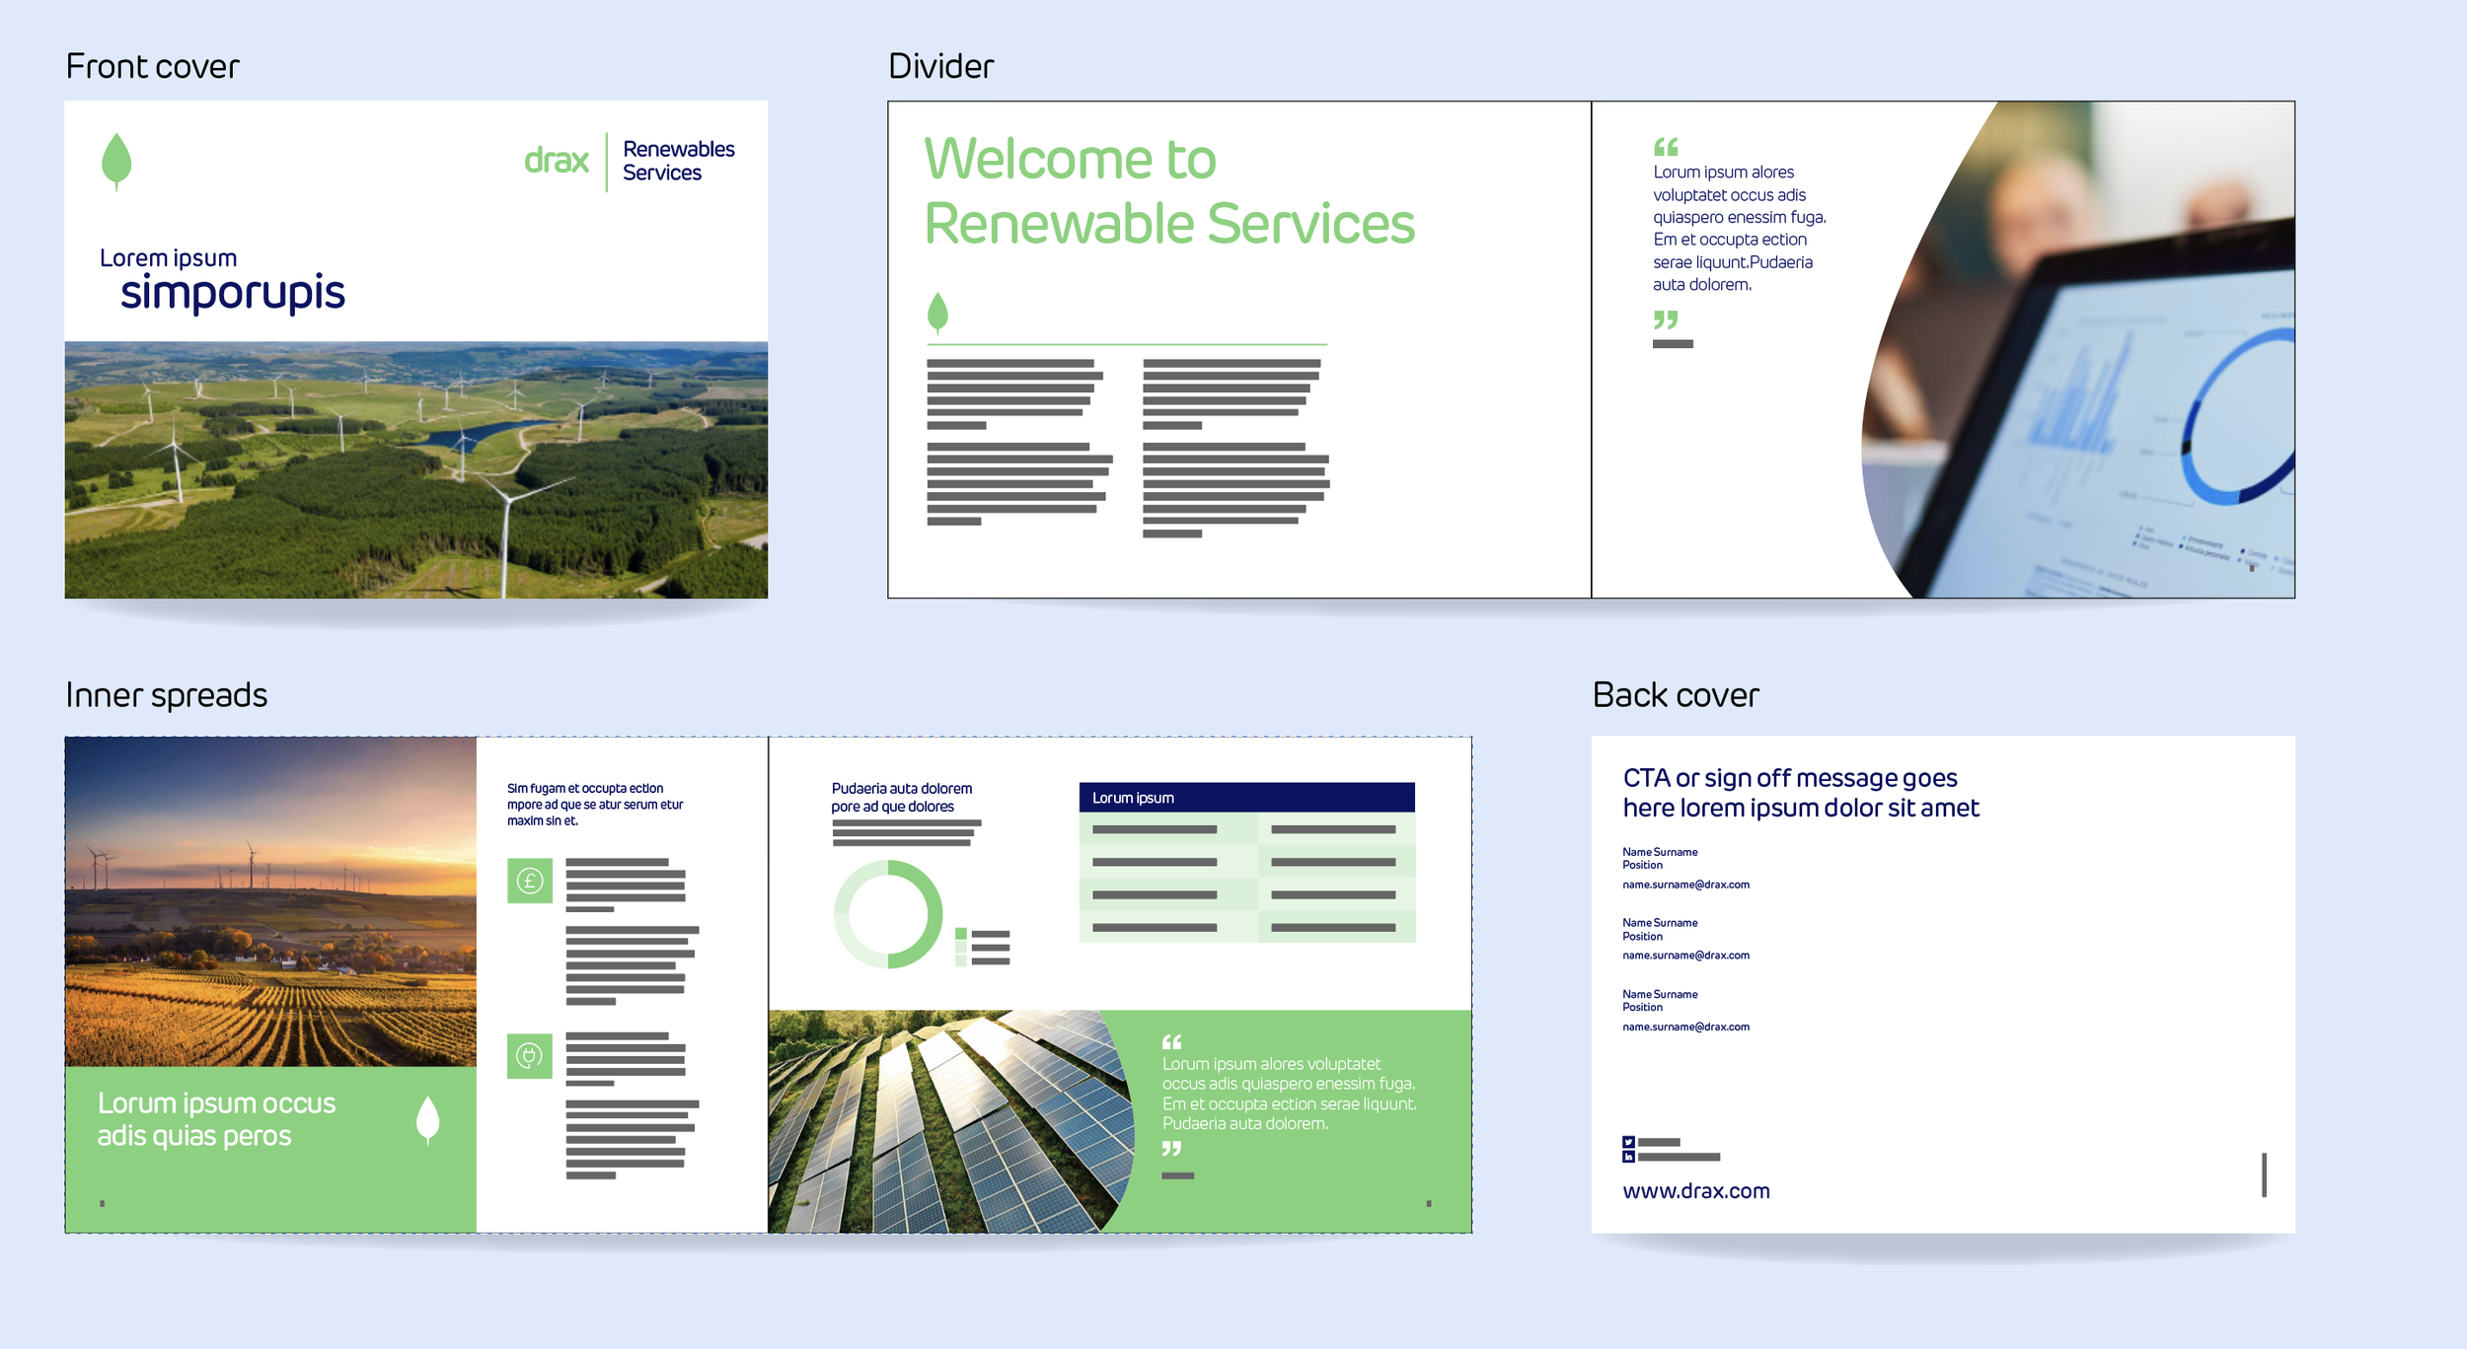The height and width of the screenshot is (1349, 2467).
Task: Click the LinkedIn icon on back cover
Action: pyautogui.click(x=1628, y=1157)
